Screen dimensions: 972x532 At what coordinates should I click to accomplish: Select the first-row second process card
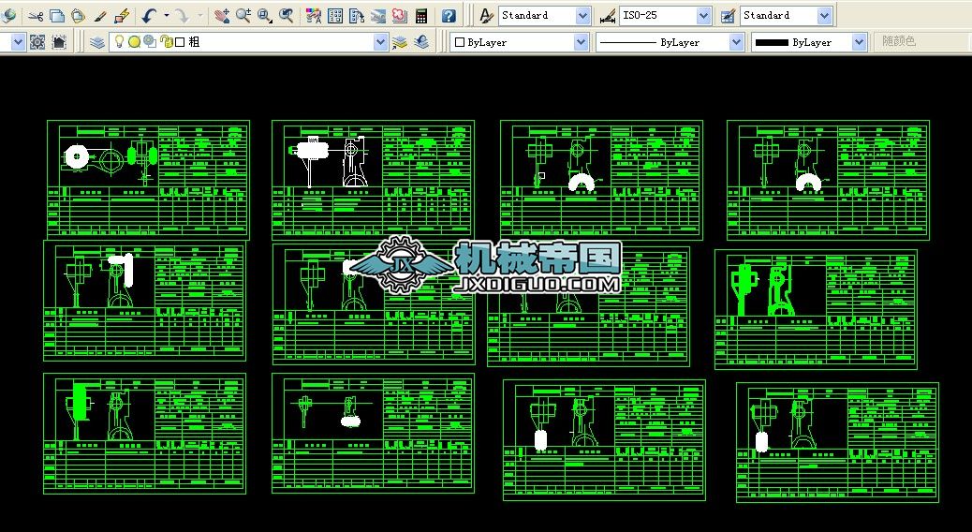(x=374, y=180)
